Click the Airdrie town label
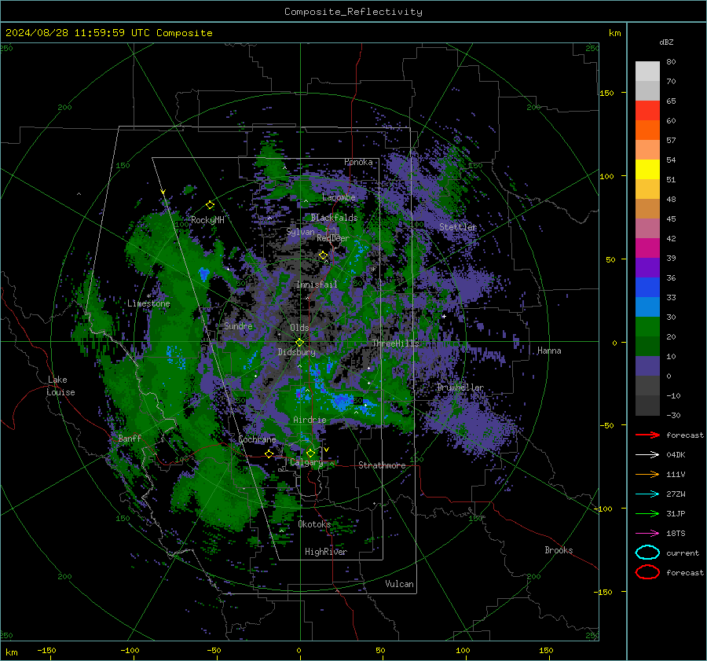707x661 pixels. click(x=310, y=420)
